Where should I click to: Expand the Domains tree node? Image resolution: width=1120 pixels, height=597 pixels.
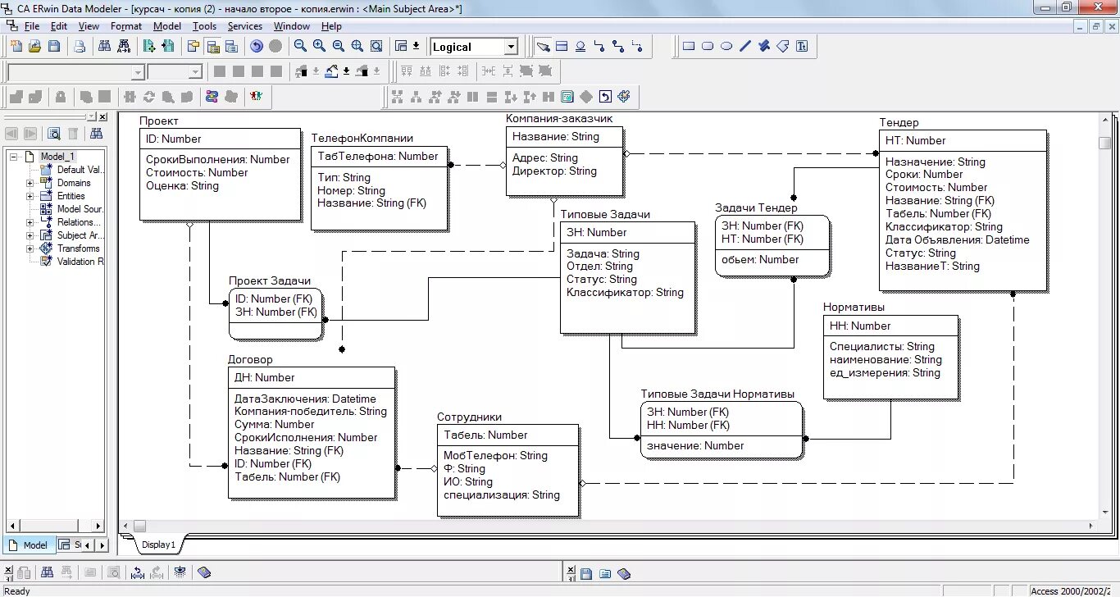pyautogui.click(x=30, y=183)
